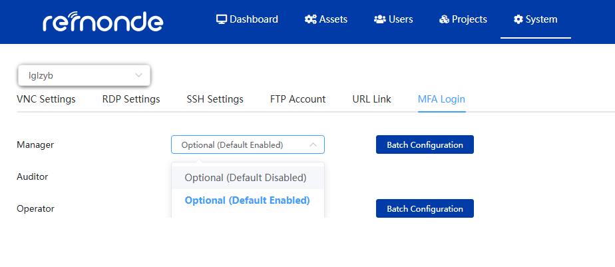Switch to VNC Settings tab
The image size is (615, 267).
47,99
